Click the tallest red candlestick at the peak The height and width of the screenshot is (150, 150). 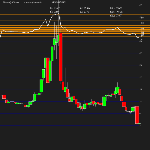point(61,57)
